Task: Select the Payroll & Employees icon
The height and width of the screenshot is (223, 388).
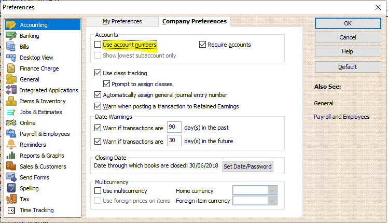Action: pos(11,134)
